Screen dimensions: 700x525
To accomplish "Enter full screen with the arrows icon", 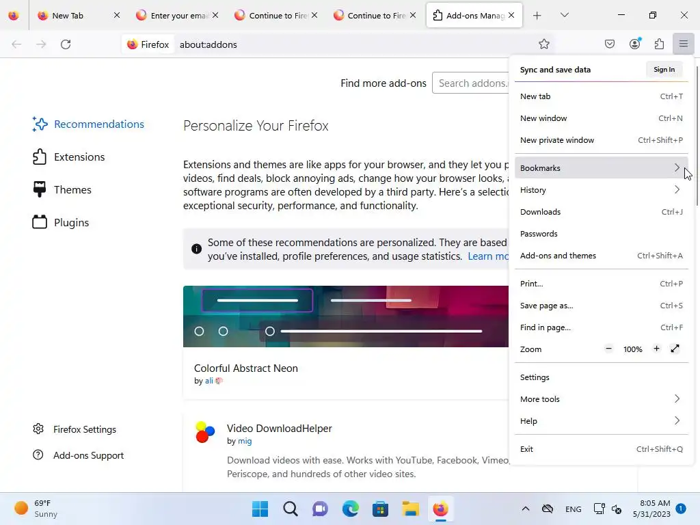I will [675, 349].
